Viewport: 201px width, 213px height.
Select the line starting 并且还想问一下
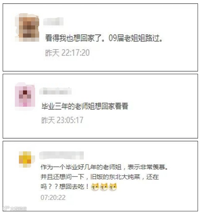click(100, 177)
